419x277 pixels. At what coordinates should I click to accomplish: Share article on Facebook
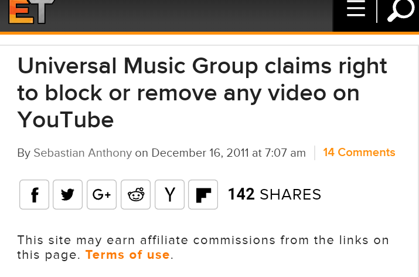click(34, 195)
